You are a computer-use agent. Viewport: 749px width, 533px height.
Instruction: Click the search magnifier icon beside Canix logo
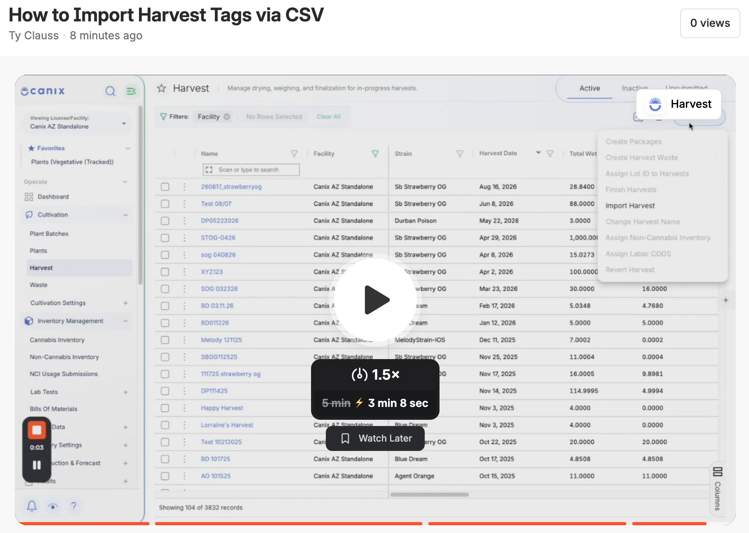point(111,91)
